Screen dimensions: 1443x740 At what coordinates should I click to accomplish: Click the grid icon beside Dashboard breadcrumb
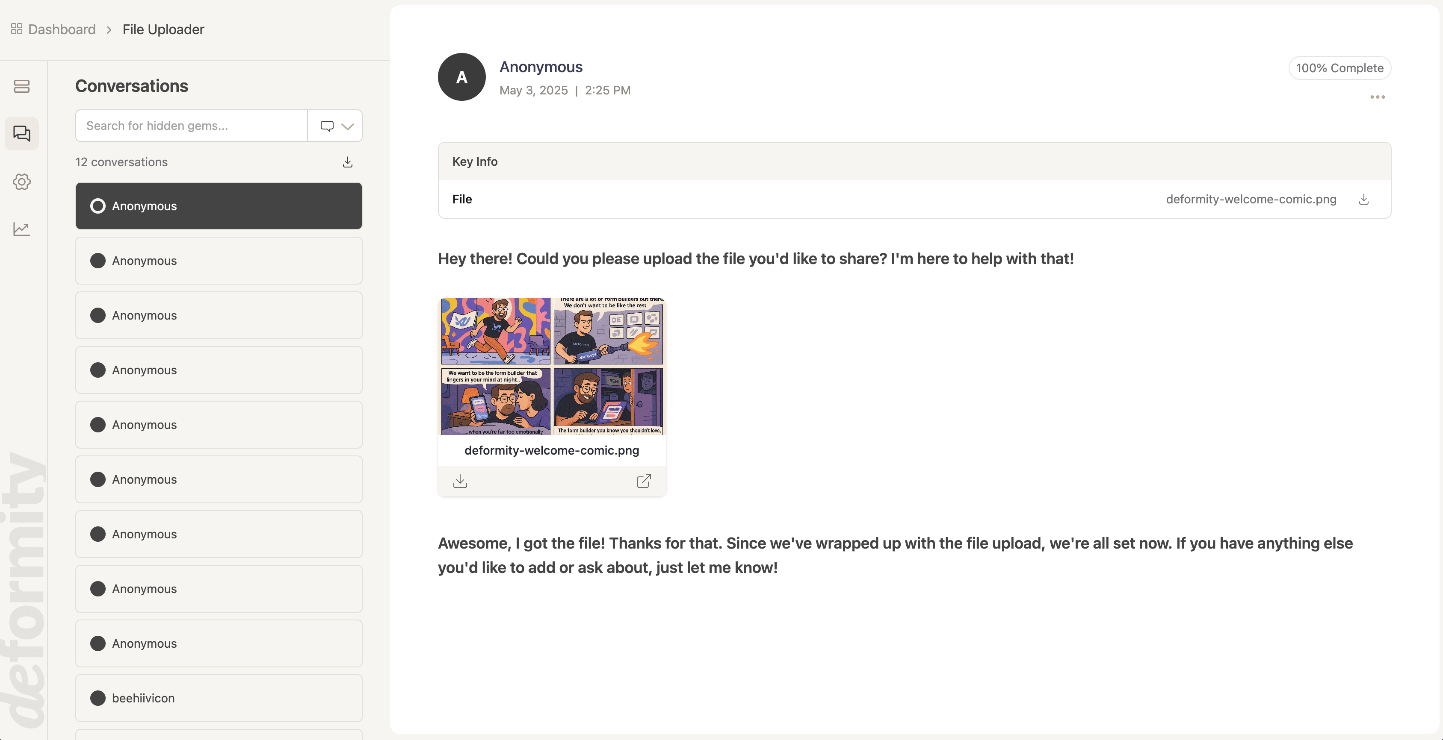tap(16, 29)
